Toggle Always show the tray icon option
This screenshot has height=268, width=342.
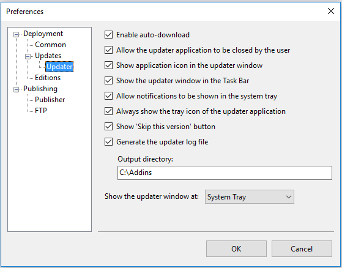pos(109,111)
